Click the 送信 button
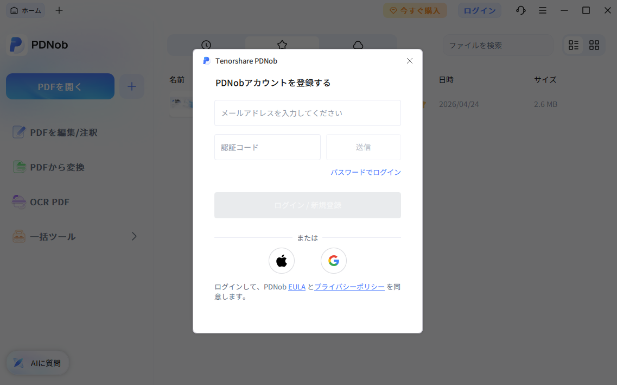Image resolution: width=617 pixels, height=385 pixels. click(x=363, y=147)
